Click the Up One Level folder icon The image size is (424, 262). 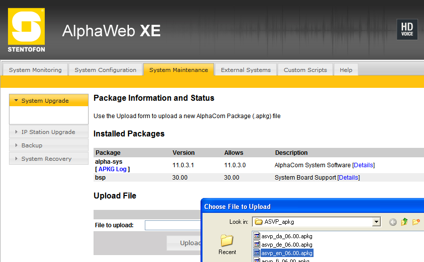(405, 222)
